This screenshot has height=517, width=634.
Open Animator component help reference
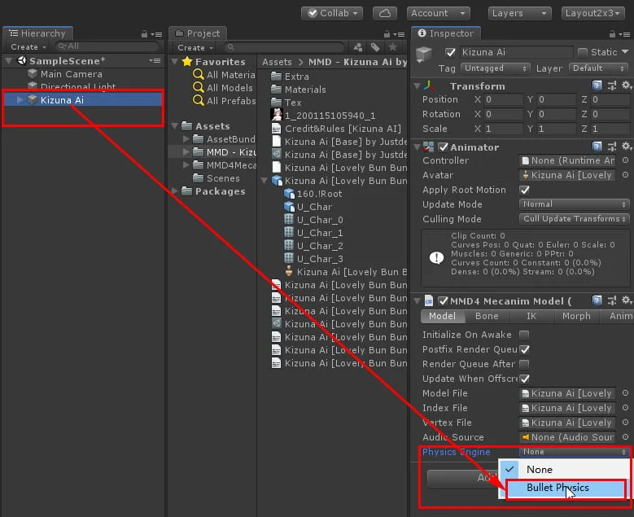click(597, 147)
